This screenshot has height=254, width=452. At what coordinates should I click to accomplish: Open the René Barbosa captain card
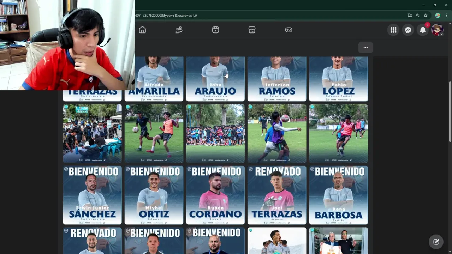coord(338,195)
